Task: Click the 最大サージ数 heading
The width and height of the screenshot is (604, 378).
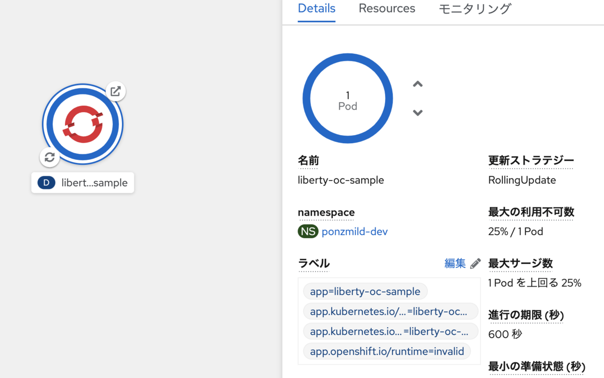Action: coord(520,263)
